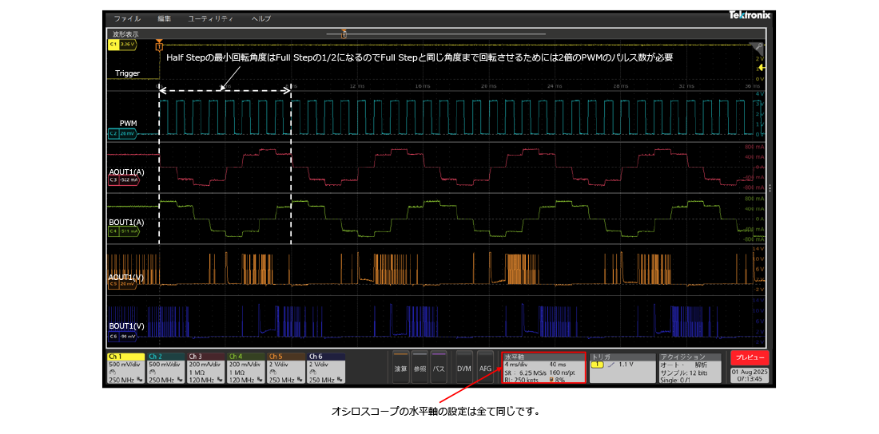Click the waveform position slider at top
Viewport: 879px width, 434px height.
(x=344, y=34)
